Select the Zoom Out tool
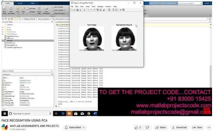The height and width of the screenshot is (131, 214). 92,10
